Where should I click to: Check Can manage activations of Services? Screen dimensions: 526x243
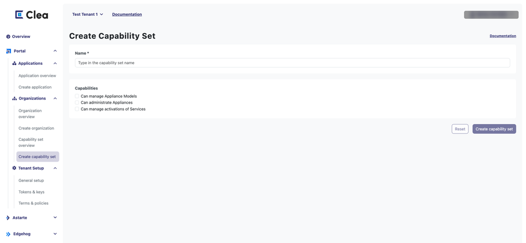pos(77,109)
